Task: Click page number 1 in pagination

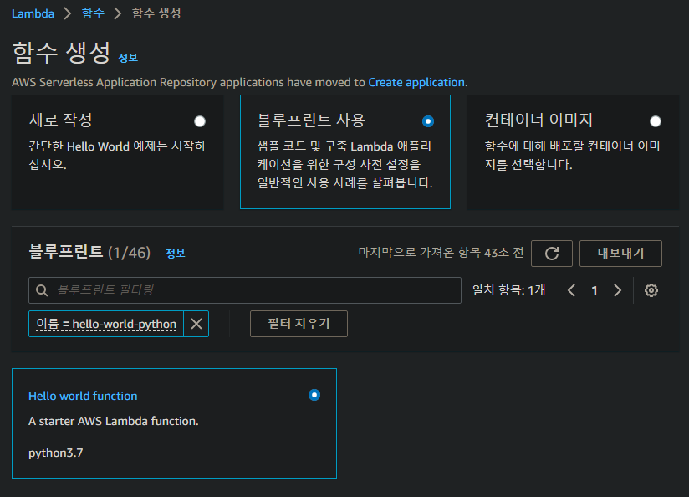Action: point(595,290)
